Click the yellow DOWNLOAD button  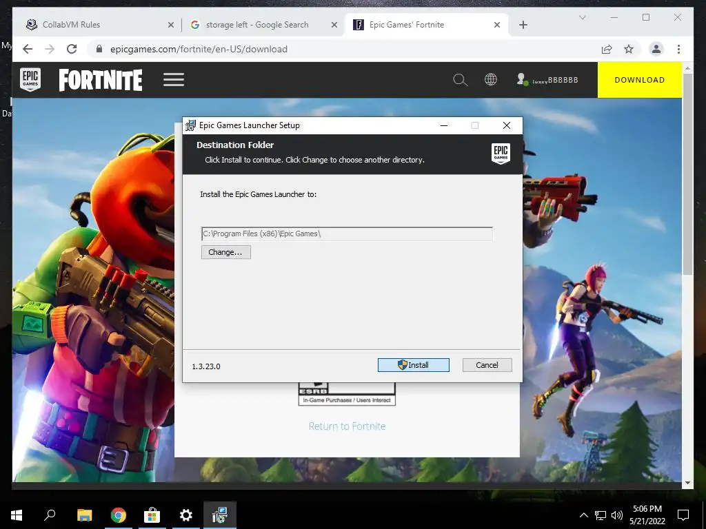pyautogui.click(x=639, y=80)
